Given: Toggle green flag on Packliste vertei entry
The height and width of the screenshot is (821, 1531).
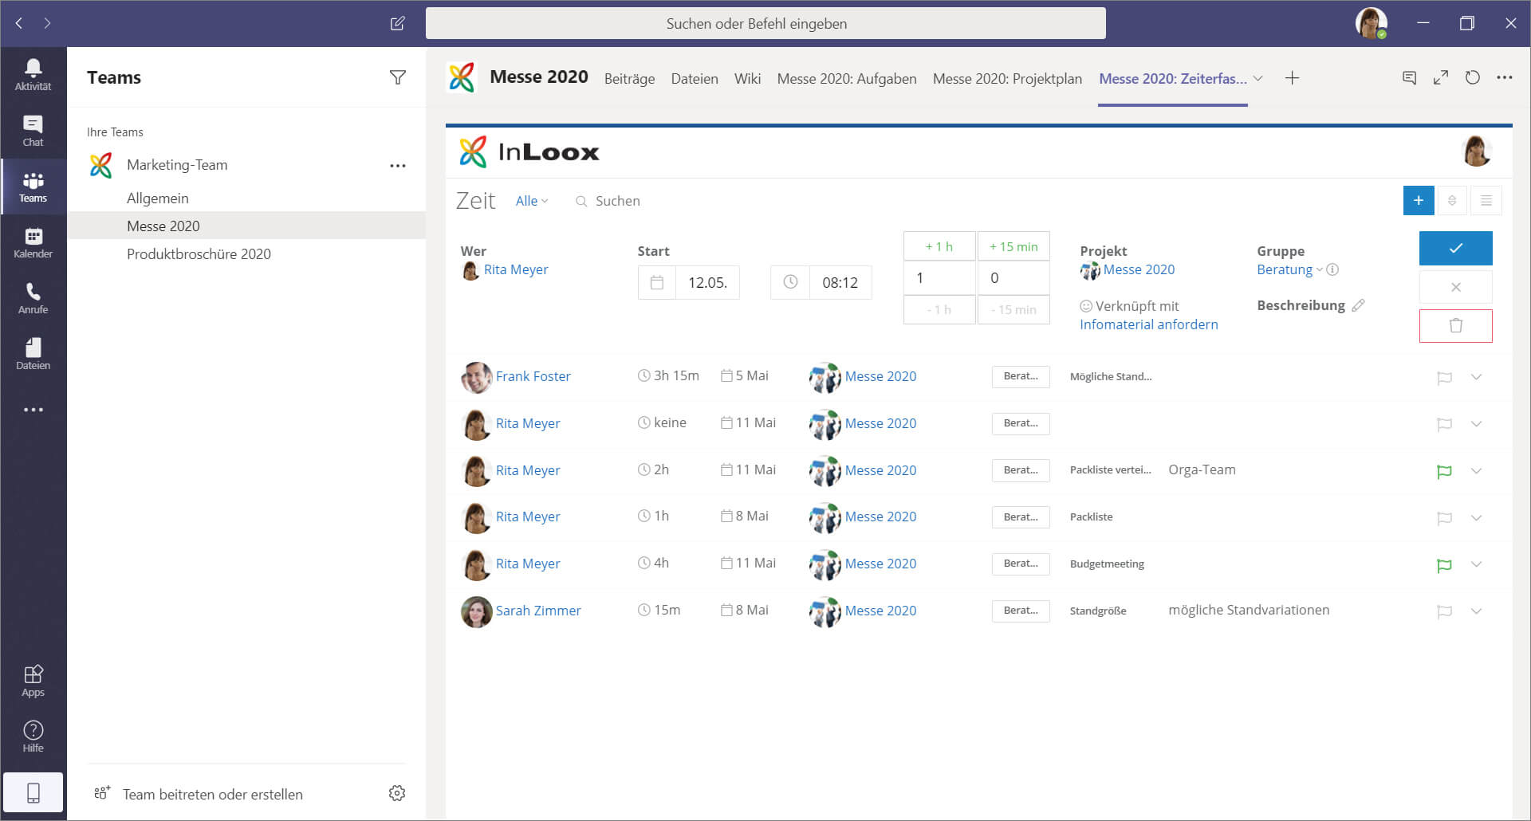Looking at the screenshot, I should click(1444, 471).
